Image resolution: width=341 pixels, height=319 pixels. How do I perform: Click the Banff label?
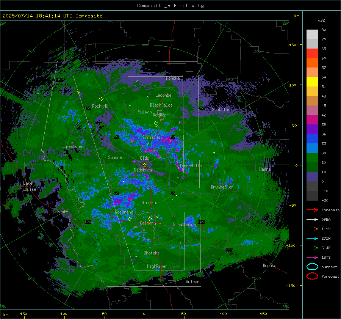pyautogui.click(x=63, y=211)
